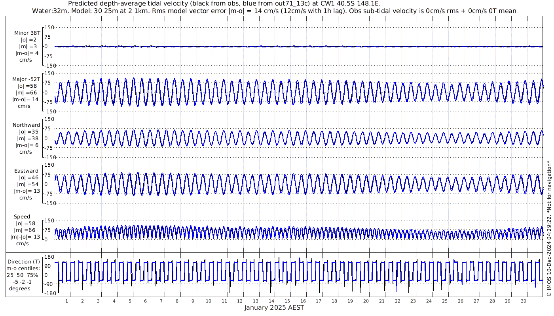The image size is (554, 316).
Task: Click the day '30' label on the date axis
Action: coord(524,301)
